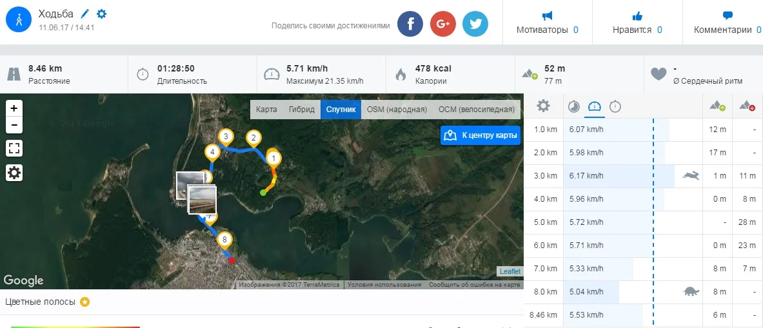The width and height of the screenshot is (763, 328).
Task: Switch to OSM (народная) map layer
Action: point(397,110)
